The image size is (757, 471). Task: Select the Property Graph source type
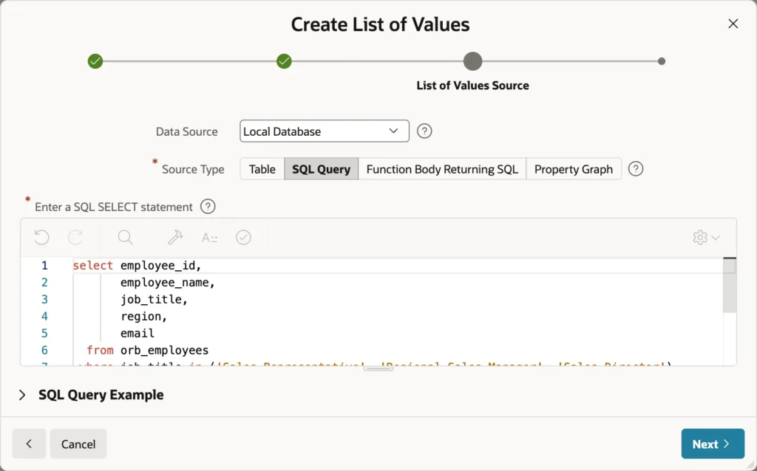coord(574,169)
